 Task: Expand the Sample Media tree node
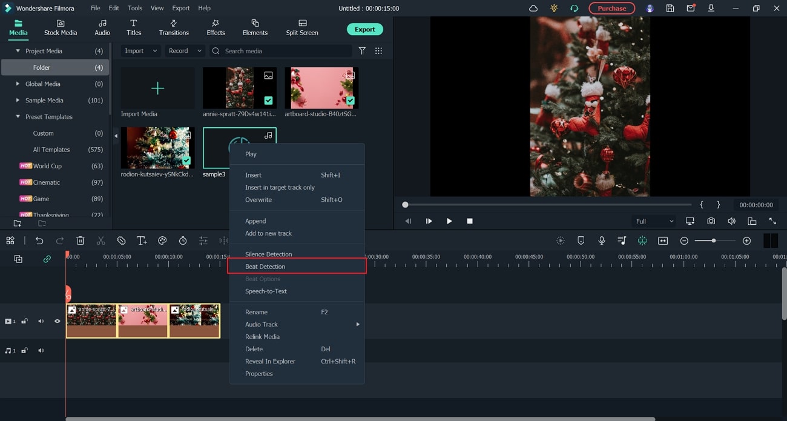tap(18, 100)
